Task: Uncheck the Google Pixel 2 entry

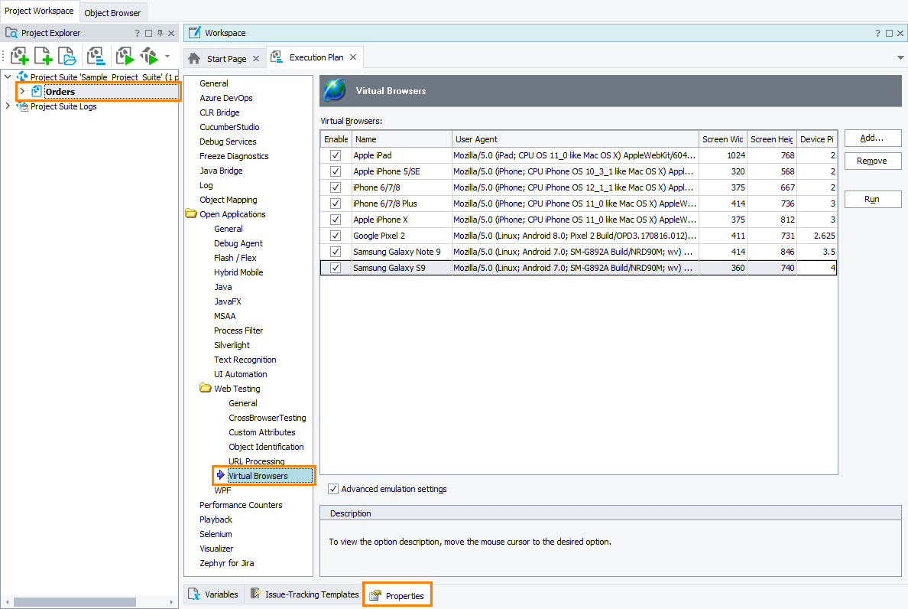Action: [x=335, y=235]
